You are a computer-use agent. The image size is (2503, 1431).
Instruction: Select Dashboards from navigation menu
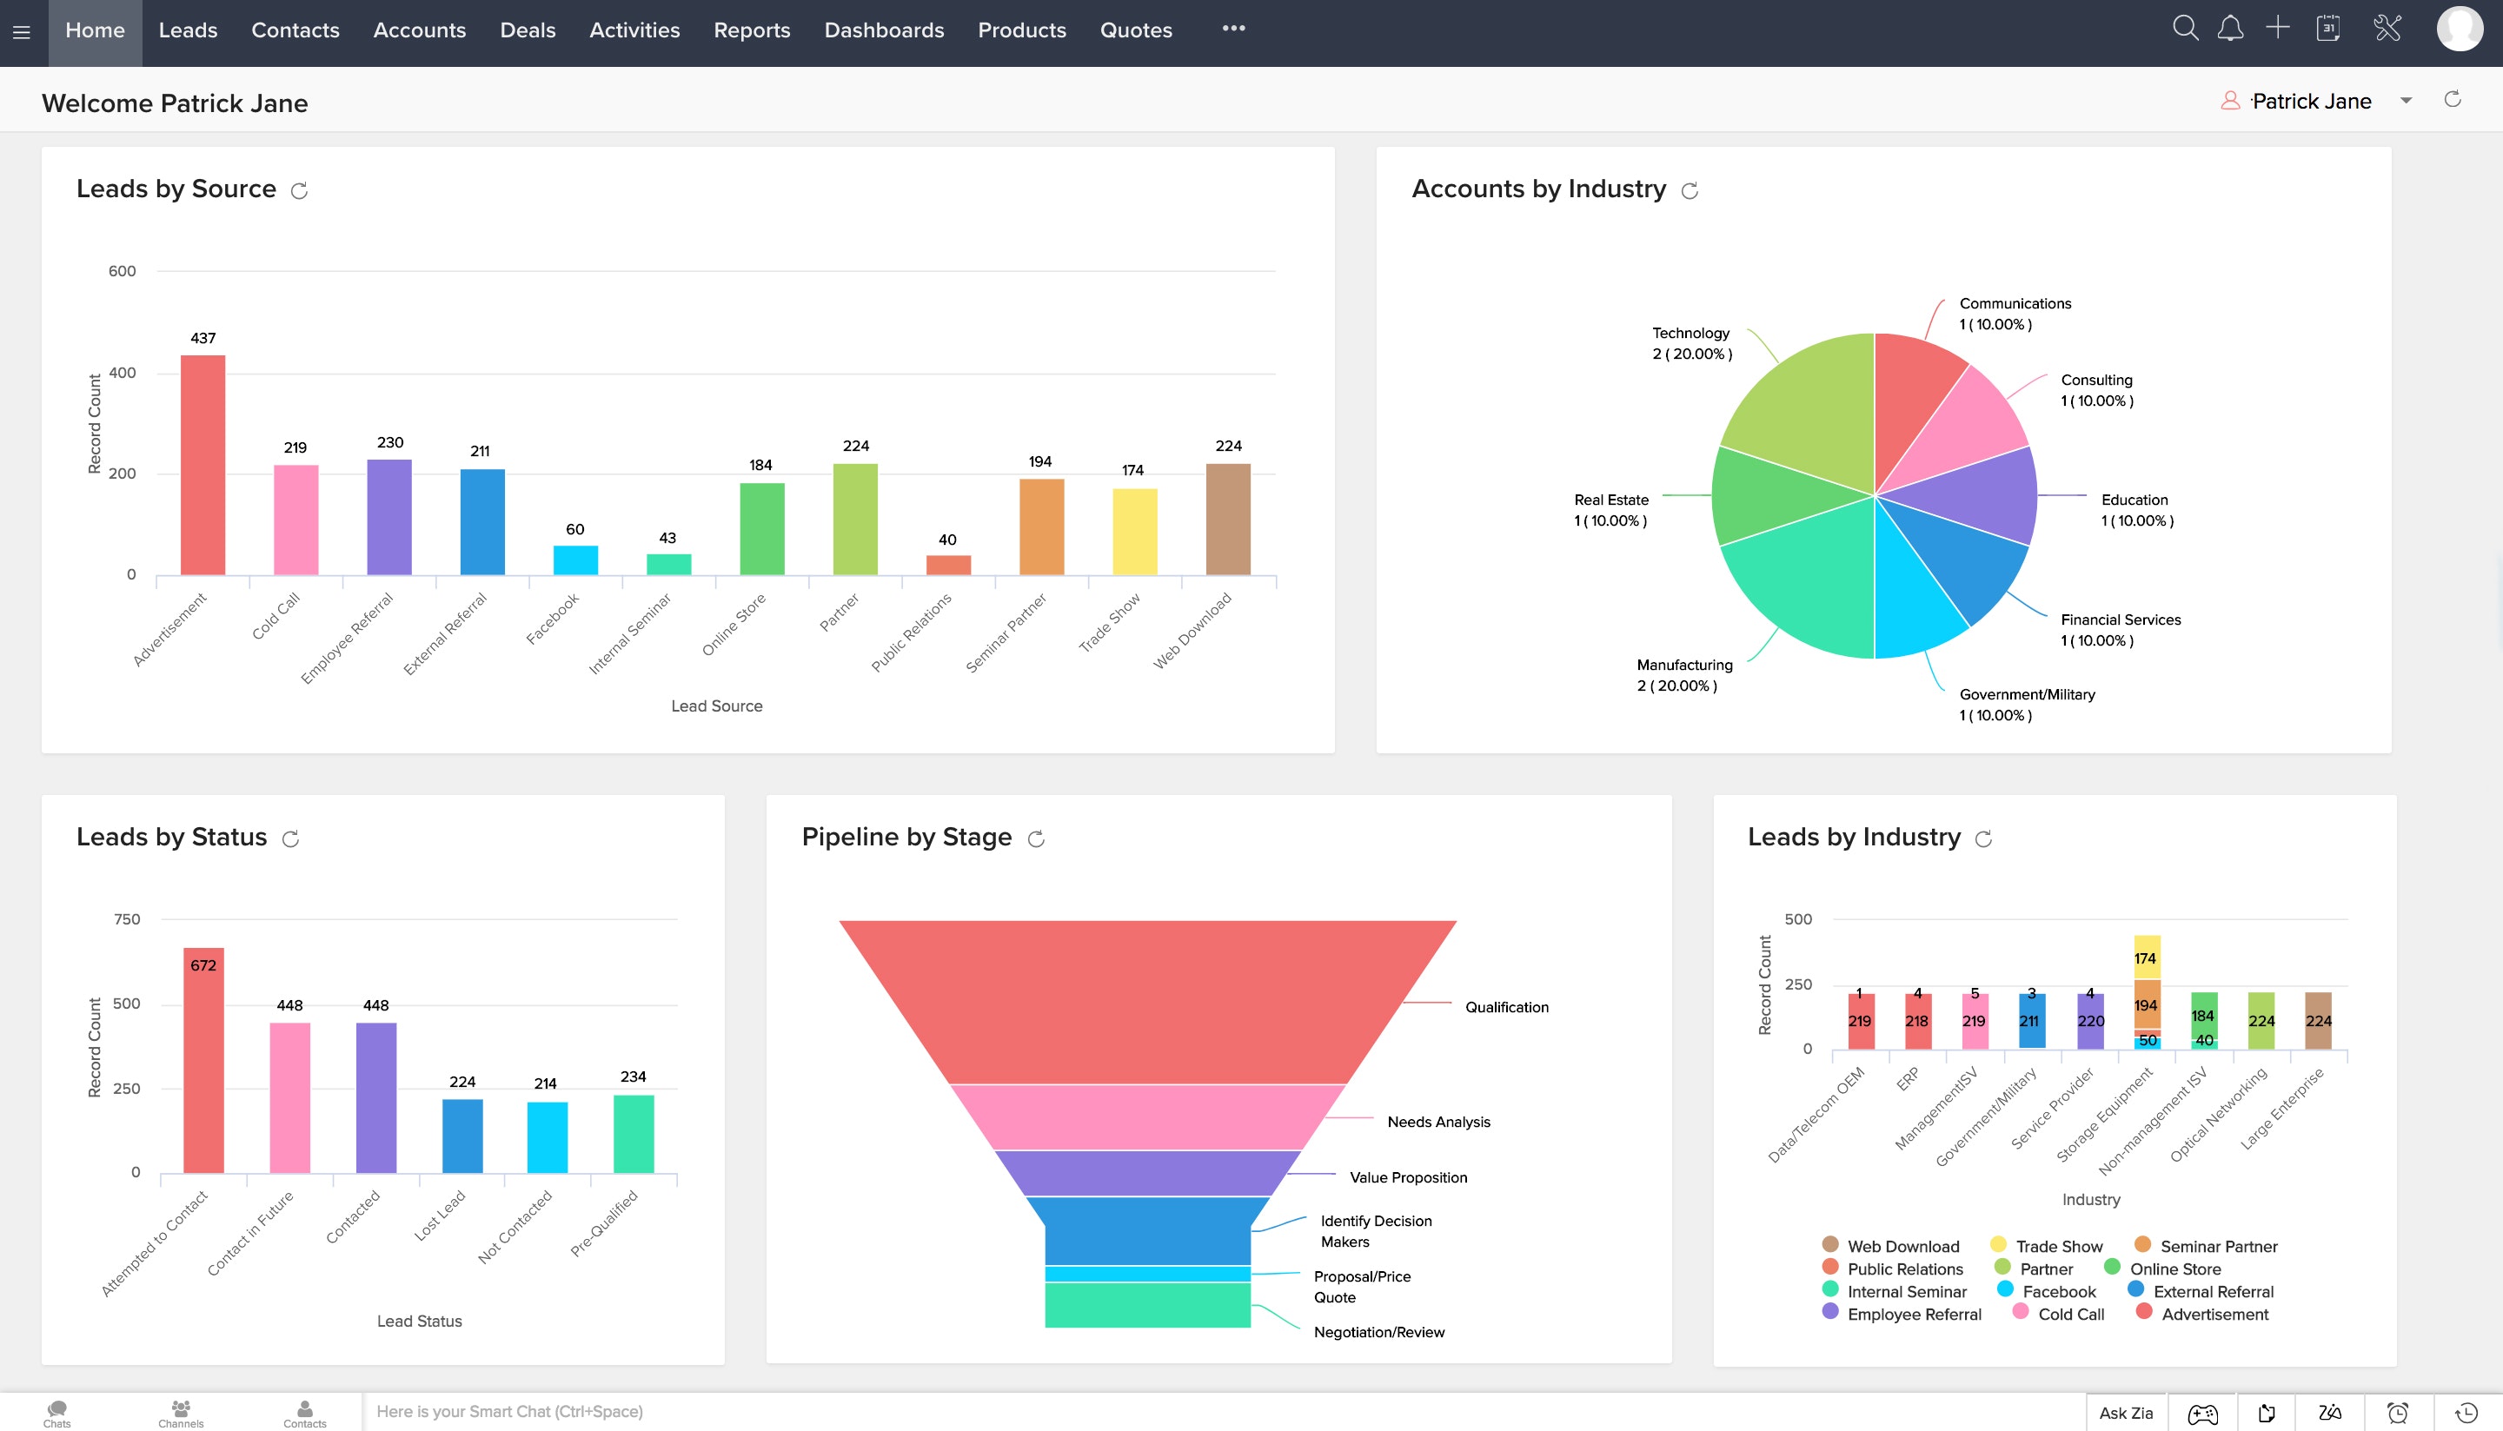point(884,30)
